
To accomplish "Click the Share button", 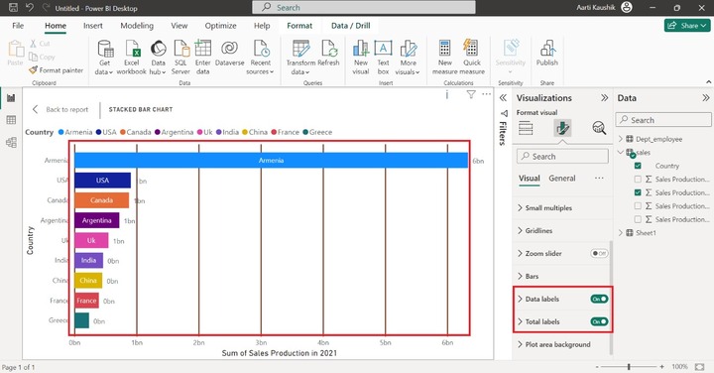I will pos(687,26).
